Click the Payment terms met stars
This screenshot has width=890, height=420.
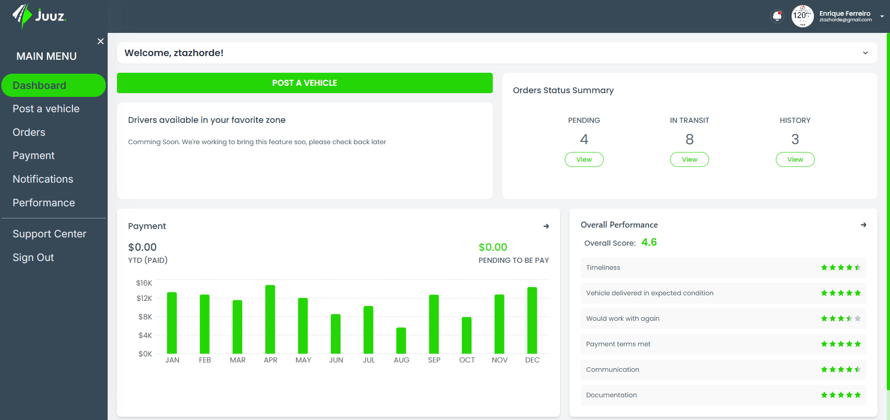[841, 344]
